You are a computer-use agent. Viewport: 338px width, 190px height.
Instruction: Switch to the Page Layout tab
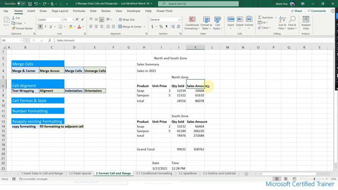(60, 11)
